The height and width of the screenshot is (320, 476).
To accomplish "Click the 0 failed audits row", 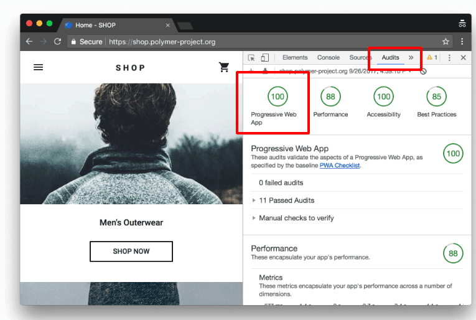I will click(357, 183).
